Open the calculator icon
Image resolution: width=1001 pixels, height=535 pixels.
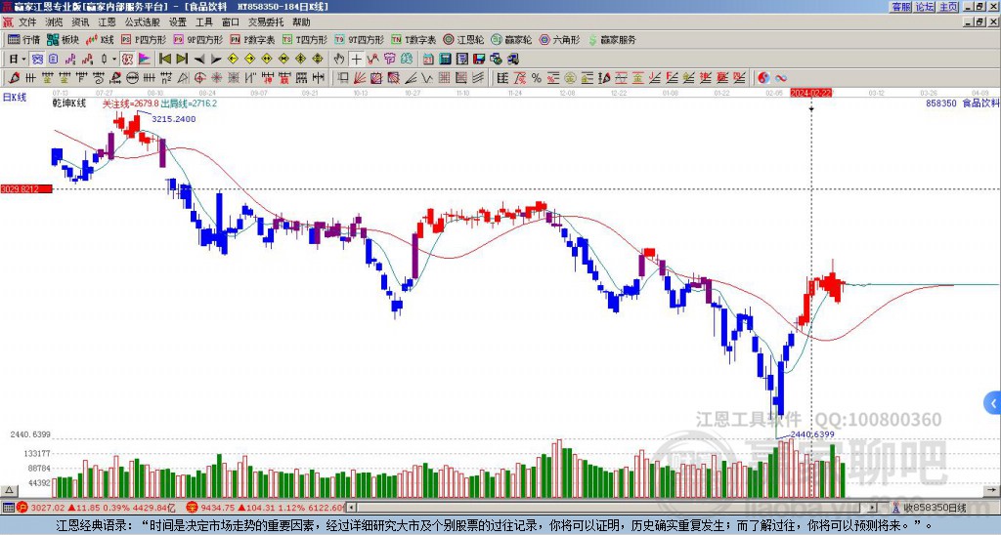point(445,59)
